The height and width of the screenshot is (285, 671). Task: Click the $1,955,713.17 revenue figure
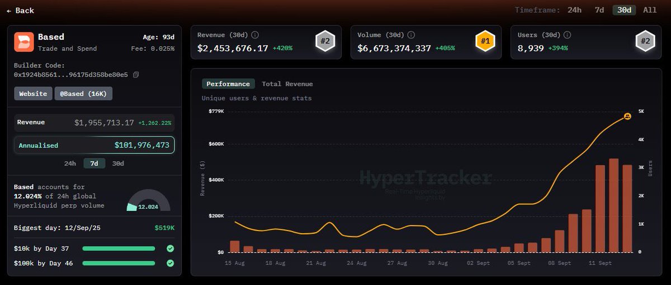pyautogui.click(x=104, y=122)
